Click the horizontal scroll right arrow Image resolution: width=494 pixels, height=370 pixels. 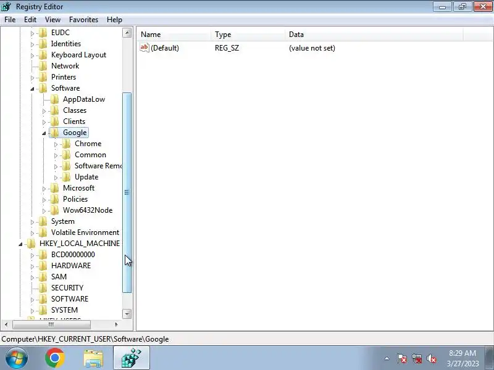coord(116,324)
